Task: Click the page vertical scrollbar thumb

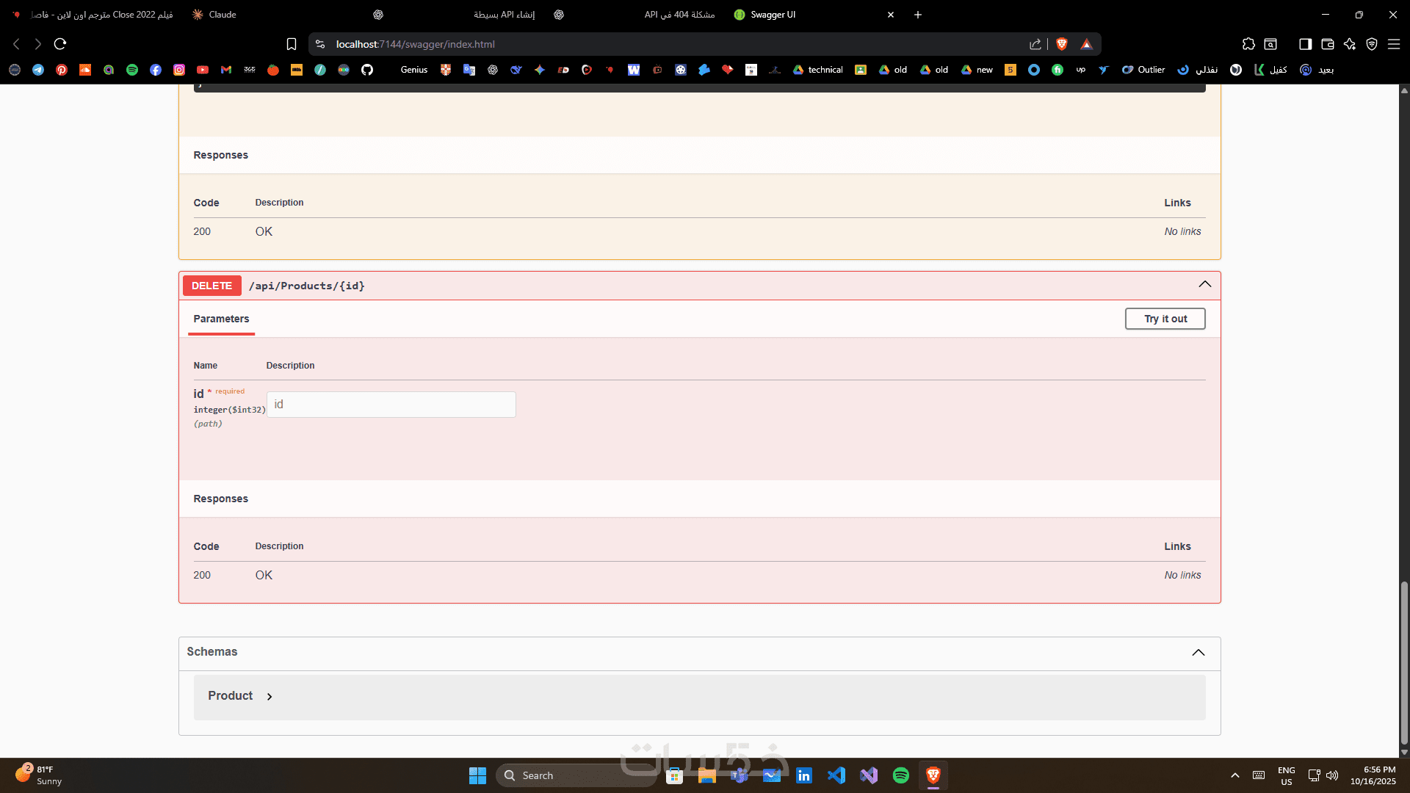Action: point(1404,661)
